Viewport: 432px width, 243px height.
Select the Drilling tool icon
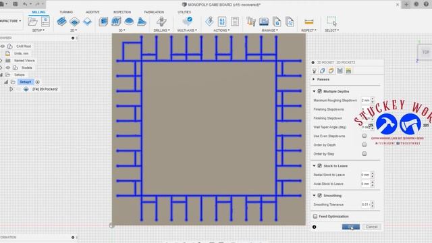pyautogui.click(x=161, y=21)
